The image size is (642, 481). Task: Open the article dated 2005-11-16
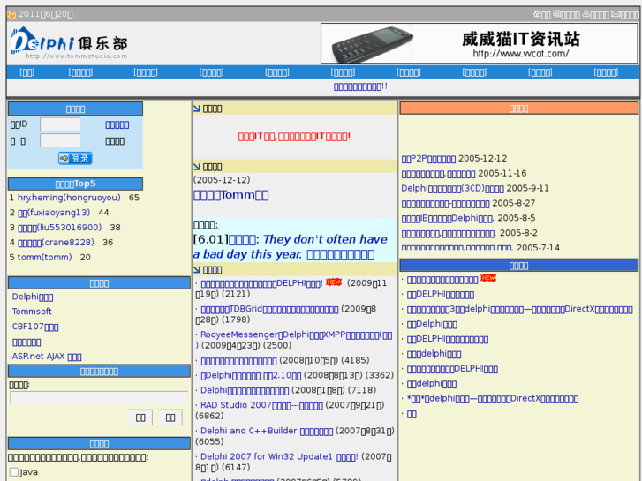(x=439, y=174)
